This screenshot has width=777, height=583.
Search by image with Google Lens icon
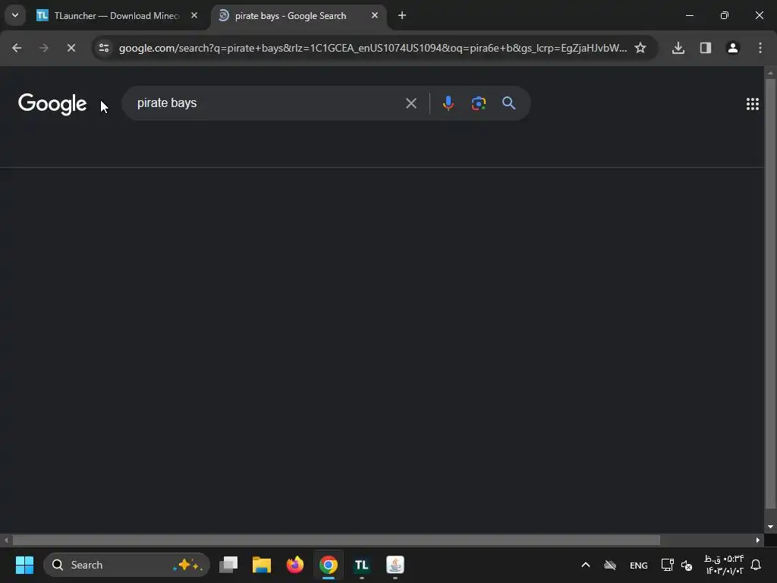tap(478, 103)
